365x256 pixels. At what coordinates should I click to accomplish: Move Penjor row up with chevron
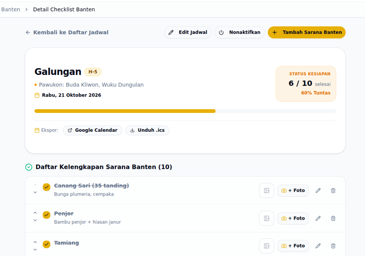35,213
